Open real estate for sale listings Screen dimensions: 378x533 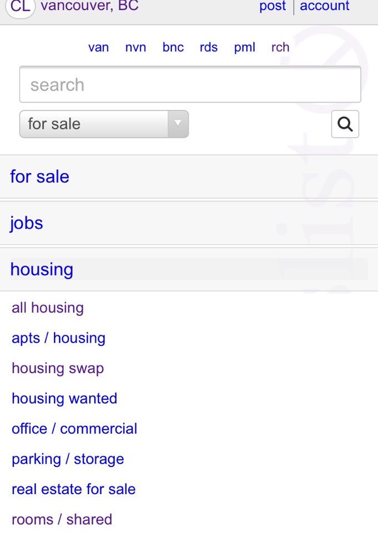pyautogui.click(x=73, y=489)
